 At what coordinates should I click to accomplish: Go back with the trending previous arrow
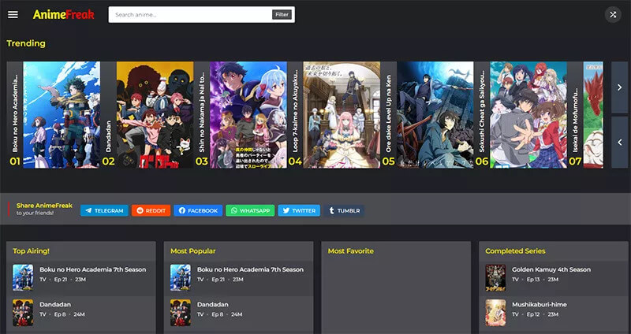619,142
